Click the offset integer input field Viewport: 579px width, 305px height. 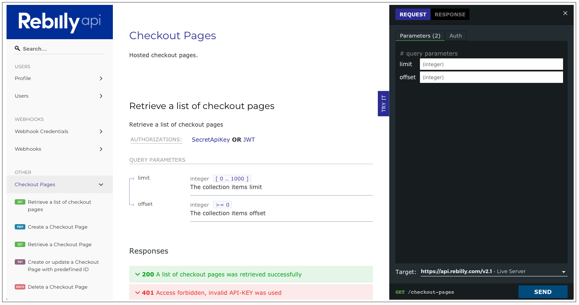[x=491, y=77]
